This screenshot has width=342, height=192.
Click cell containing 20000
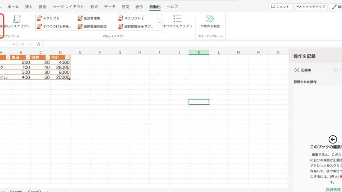[61, 77]
